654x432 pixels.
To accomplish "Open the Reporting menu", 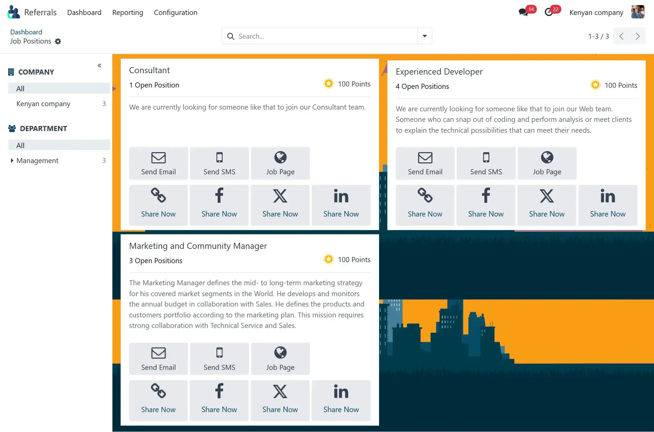I will coord(127,13).
